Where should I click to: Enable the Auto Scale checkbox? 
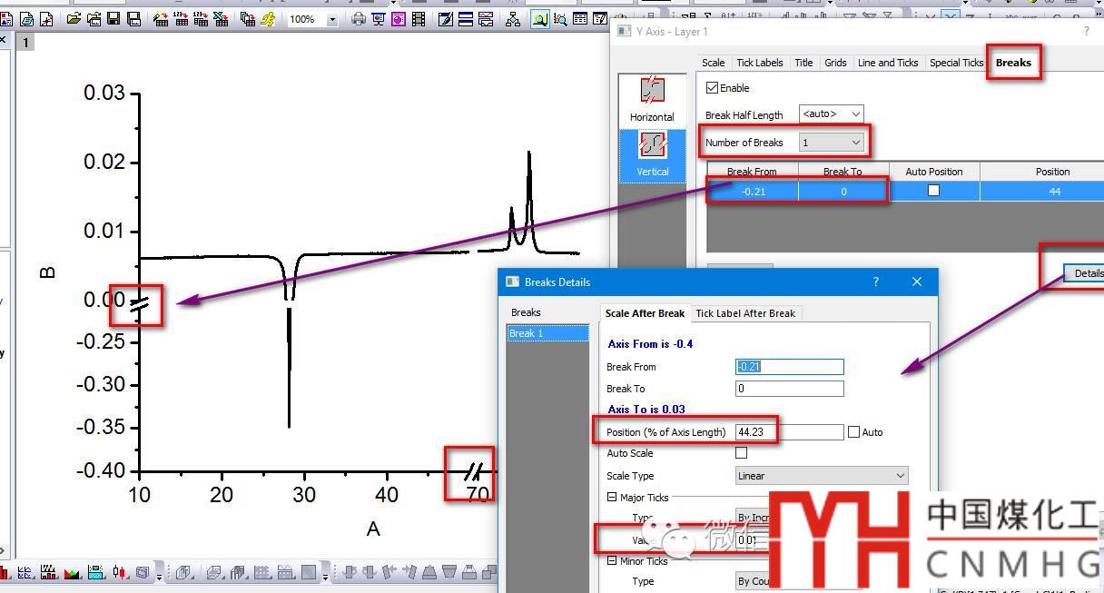click(x=741, y=453)
